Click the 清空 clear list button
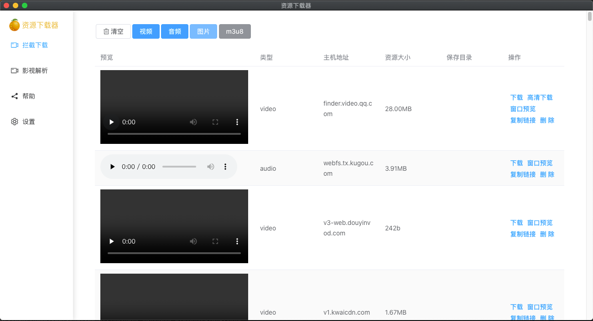Viewport: 593px width, 321px height. (x=113, y=31)
